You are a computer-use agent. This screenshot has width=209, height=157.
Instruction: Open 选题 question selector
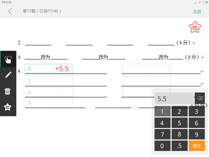pos(197,12)
